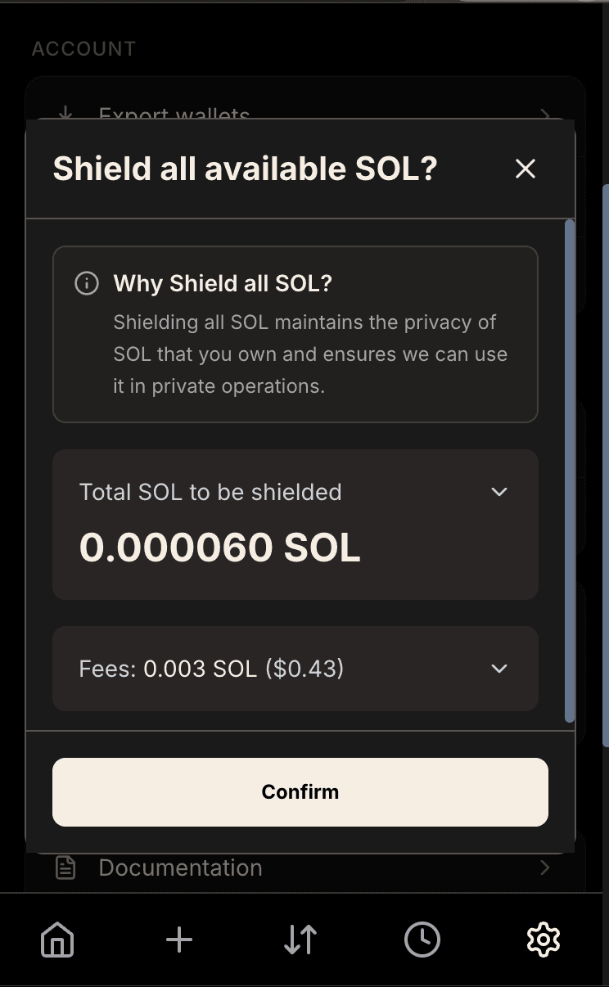The width and height of the screenshot is (609, 987).
Task: Click the right arrow on Documentation row
Action: coord(545,868)
